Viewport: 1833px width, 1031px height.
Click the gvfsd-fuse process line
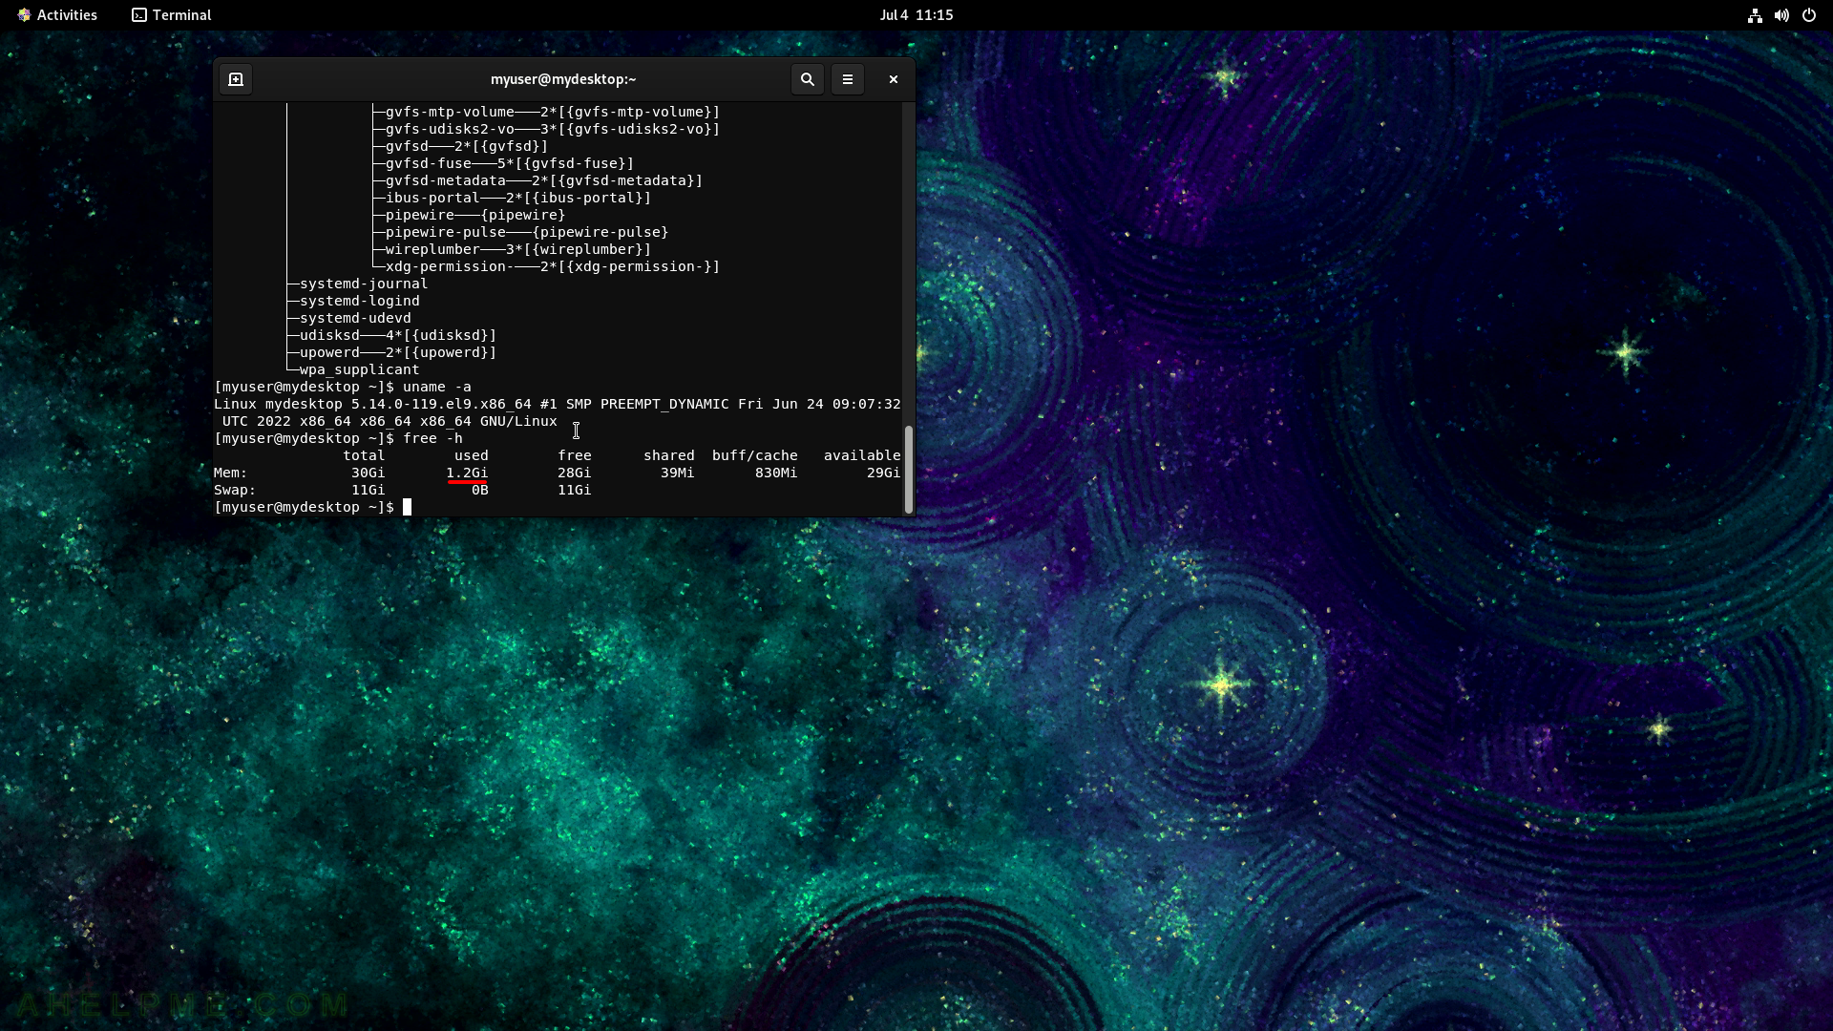(510, 163)
